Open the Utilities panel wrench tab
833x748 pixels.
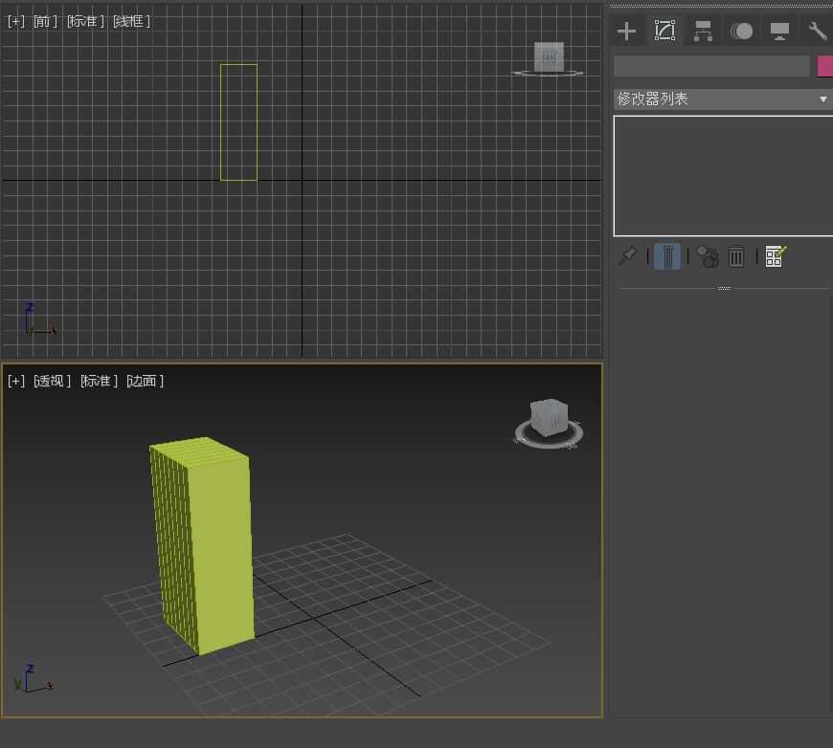[818, 32]
